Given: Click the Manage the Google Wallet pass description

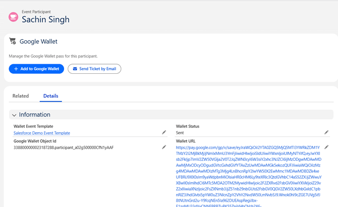Looking at the screenshot, I should [x=53, y=56].
